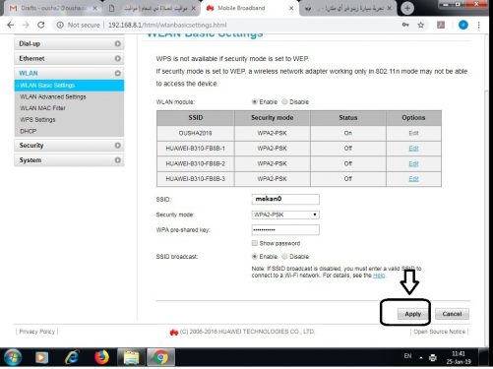Open Internet Explorer from the taskbar
The height and width of the screenshot is (369, 493).
(72, 357)
